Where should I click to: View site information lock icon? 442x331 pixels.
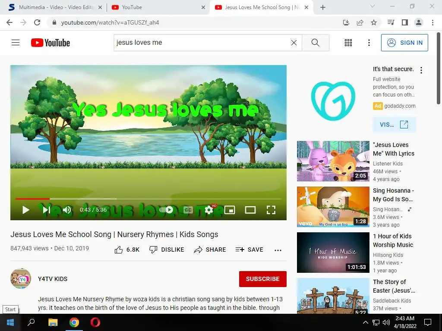[54, 22]
